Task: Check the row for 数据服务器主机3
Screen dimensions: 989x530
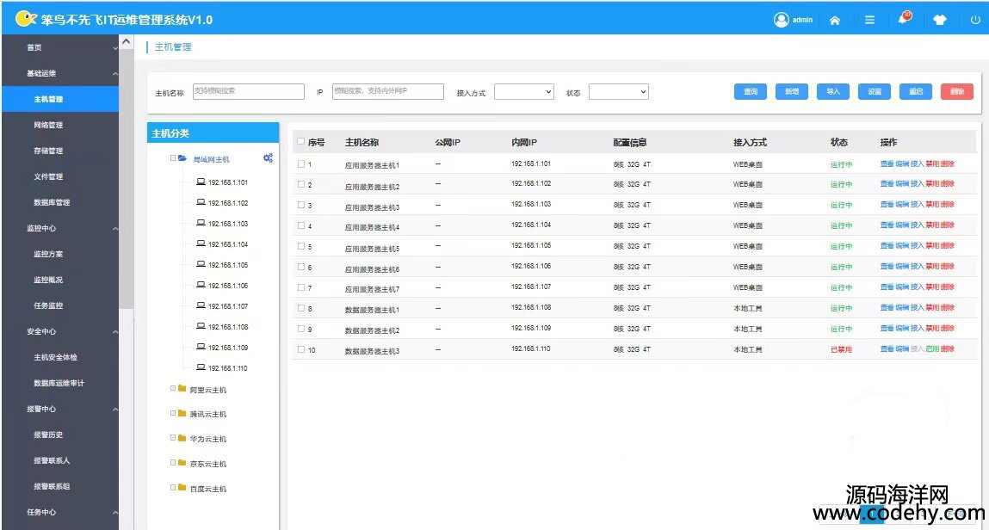Action: coord(301,349)
